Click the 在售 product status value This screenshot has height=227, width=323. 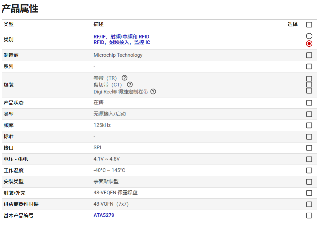pyautogui.click(x=99, y=102)
